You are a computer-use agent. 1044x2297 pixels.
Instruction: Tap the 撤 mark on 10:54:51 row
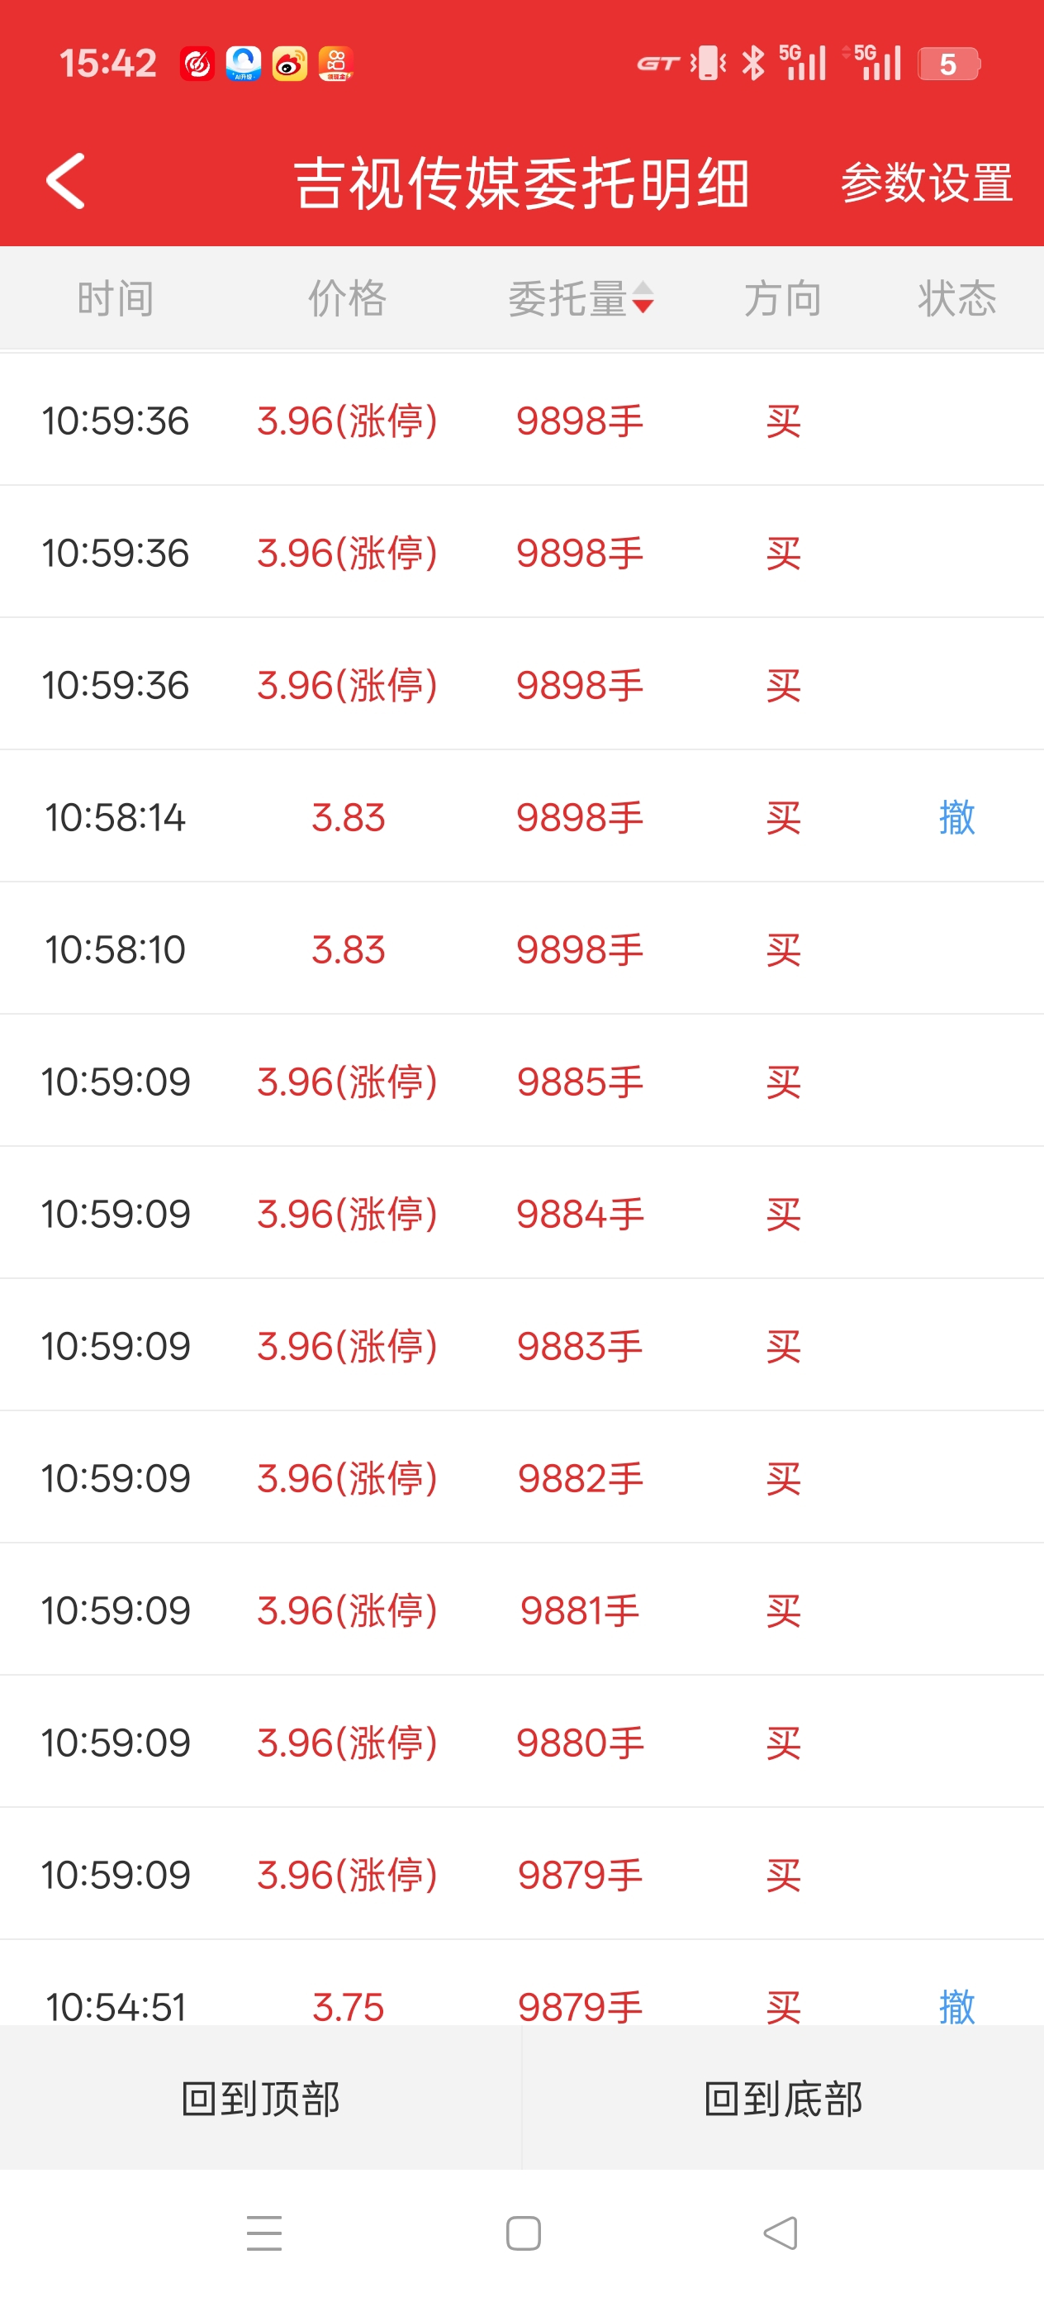tap(956, 2006)
